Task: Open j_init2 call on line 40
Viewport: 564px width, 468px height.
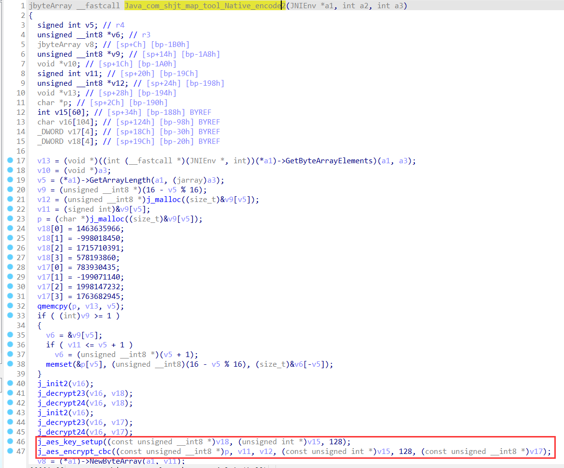Action: [55, 384]
